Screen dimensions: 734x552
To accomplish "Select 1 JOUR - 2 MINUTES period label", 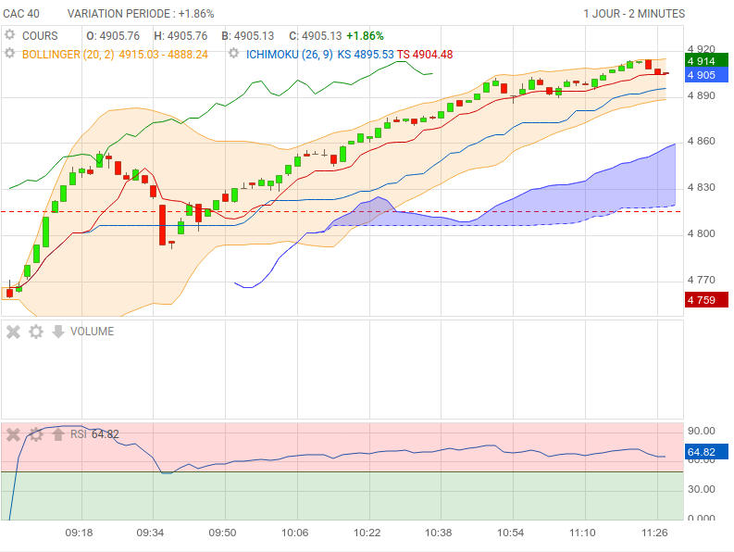I will [634, 14].
